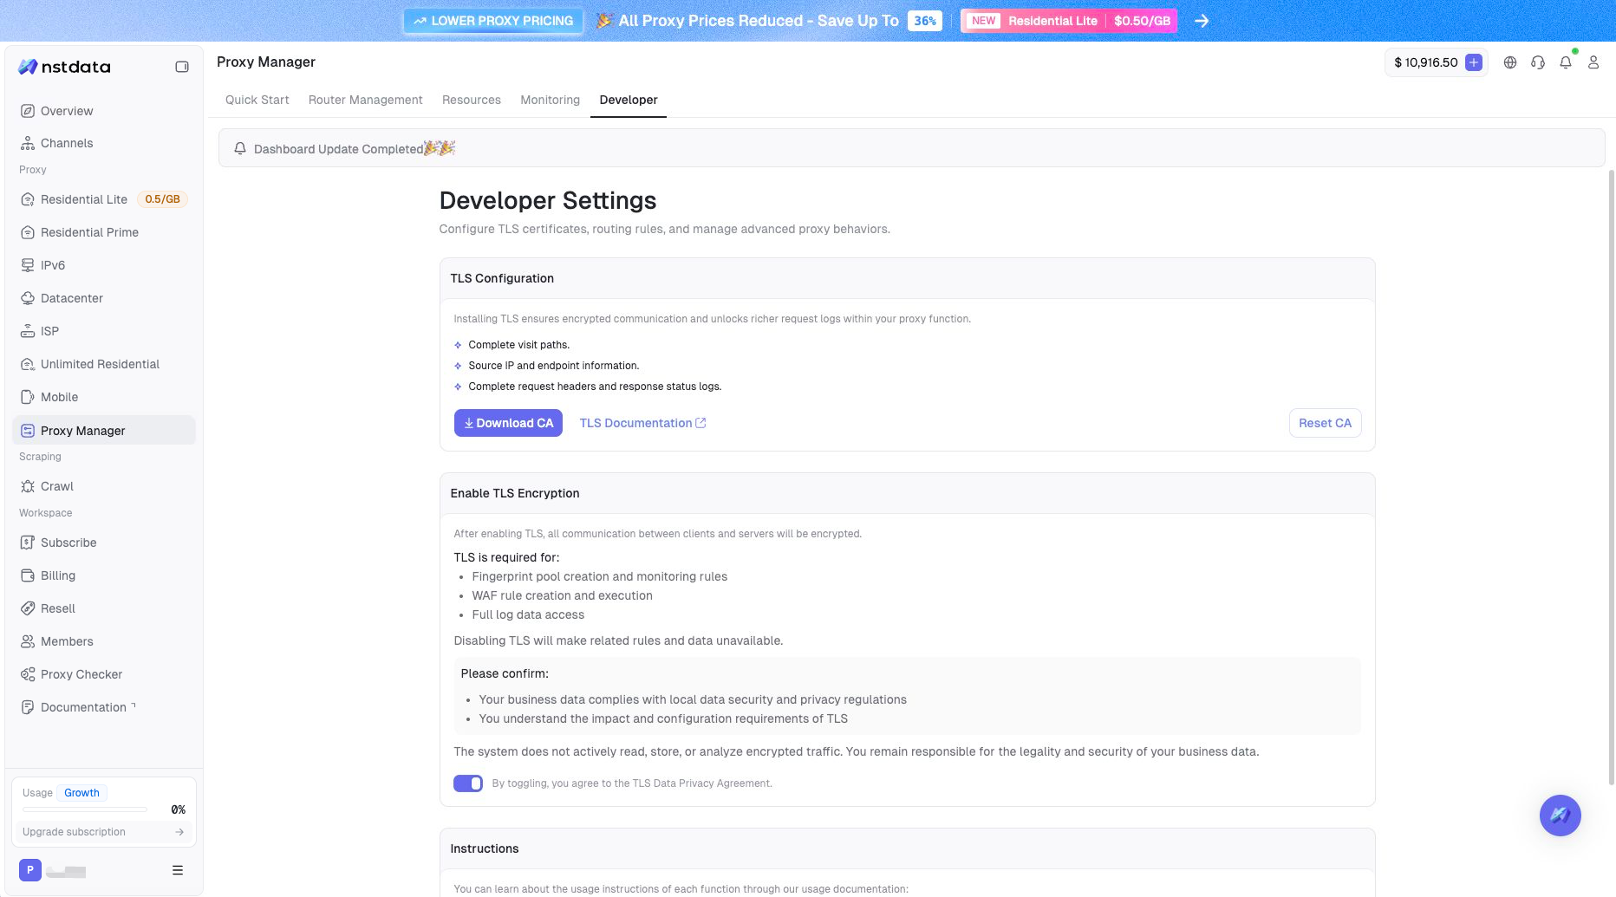The height and width of the screenshot is (897, 1616).
Task: Open the Members page
Action: tap(104, 641)
